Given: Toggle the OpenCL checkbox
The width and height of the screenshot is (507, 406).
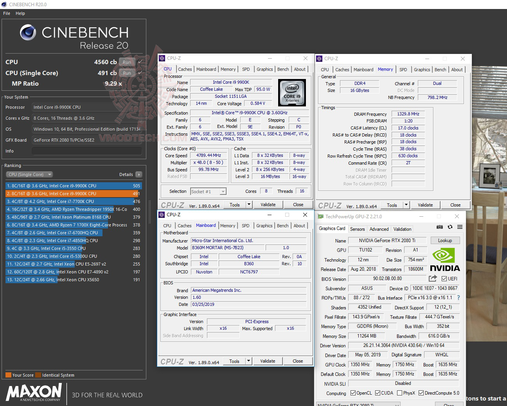Looking at the screenshot, I should [353, 393].
